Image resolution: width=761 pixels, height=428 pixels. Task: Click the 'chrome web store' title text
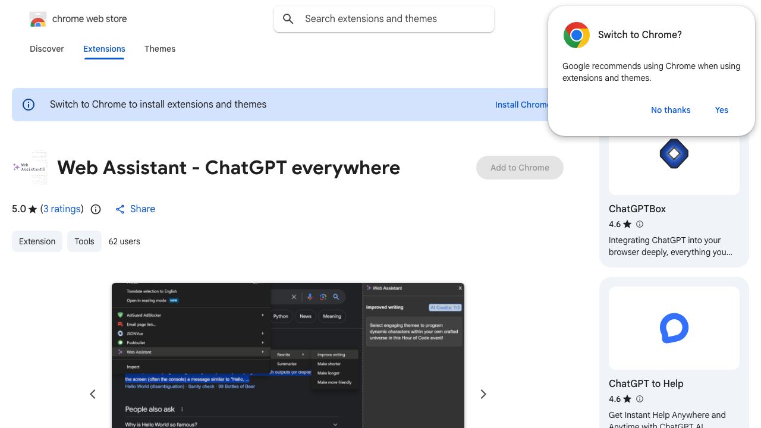[x=90, y=19]
